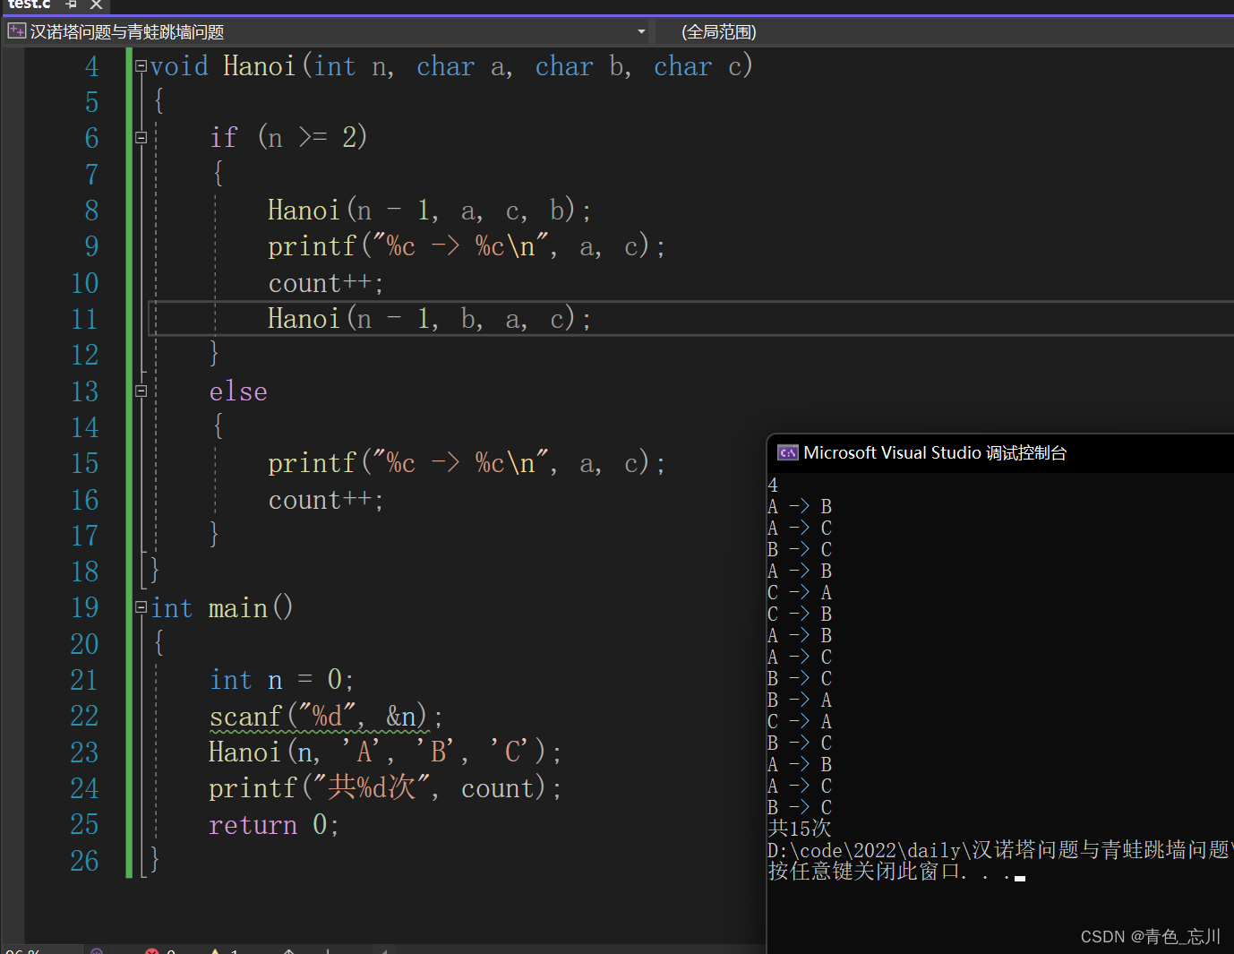
Task: Click the project icon beside 汉诺塔问题与青蛙跳墙问题
Action: [16, 31]
